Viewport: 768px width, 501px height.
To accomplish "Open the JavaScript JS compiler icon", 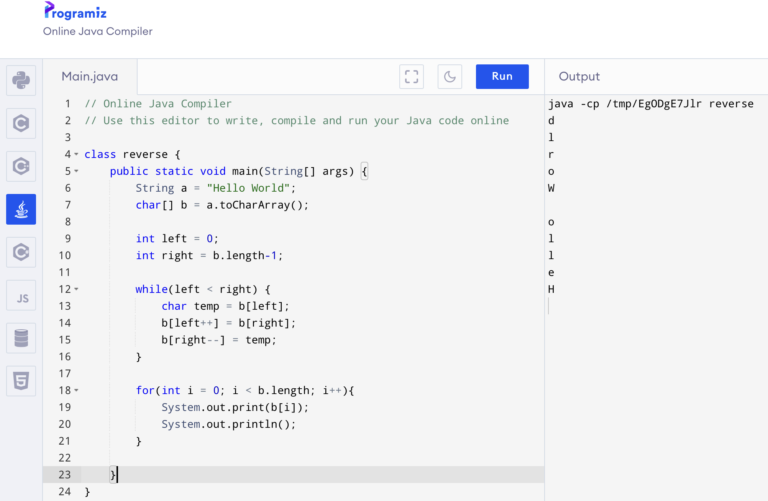I will 21,295.
